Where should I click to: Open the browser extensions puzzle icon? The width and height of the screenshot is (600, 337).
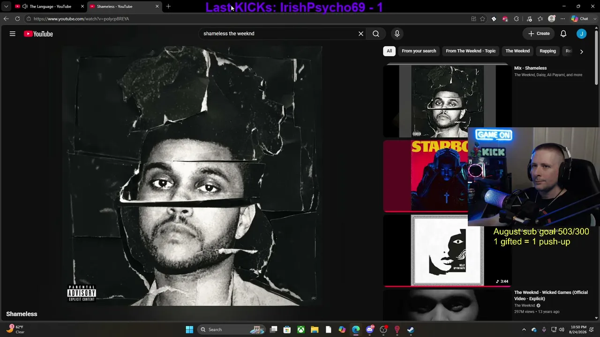[x=516, y=19]
